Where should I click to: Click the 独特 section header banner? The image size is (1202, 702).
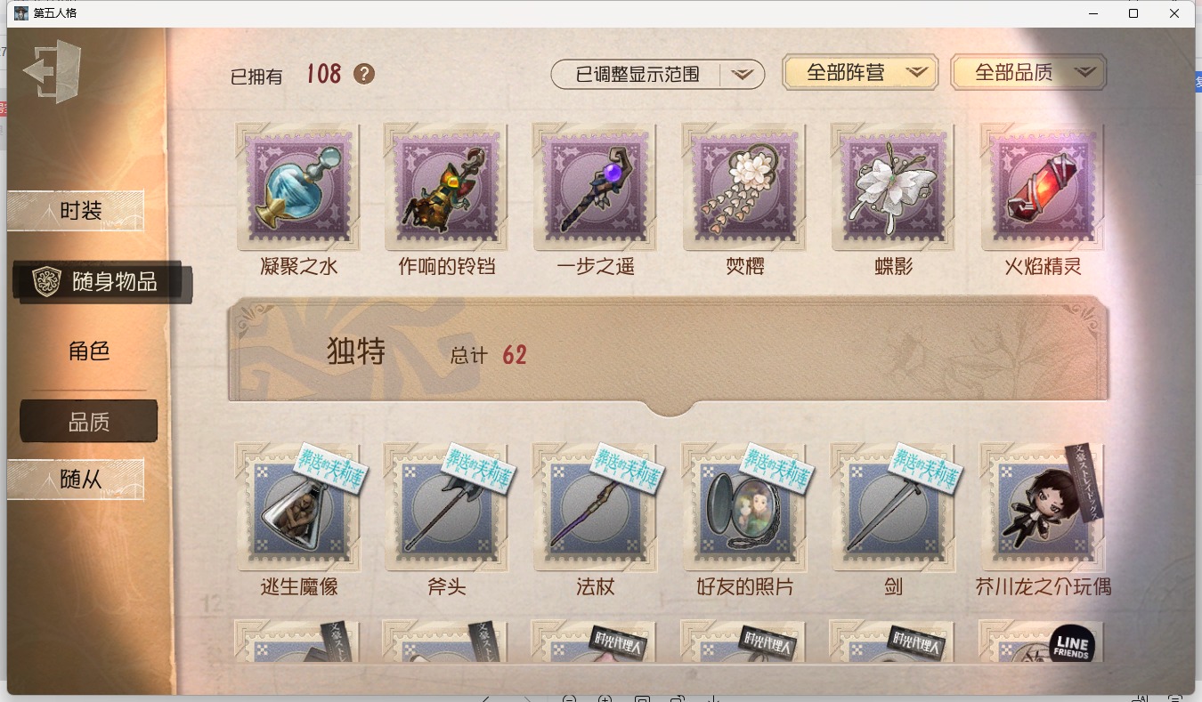pyautogui.click(x=668, y=354)
